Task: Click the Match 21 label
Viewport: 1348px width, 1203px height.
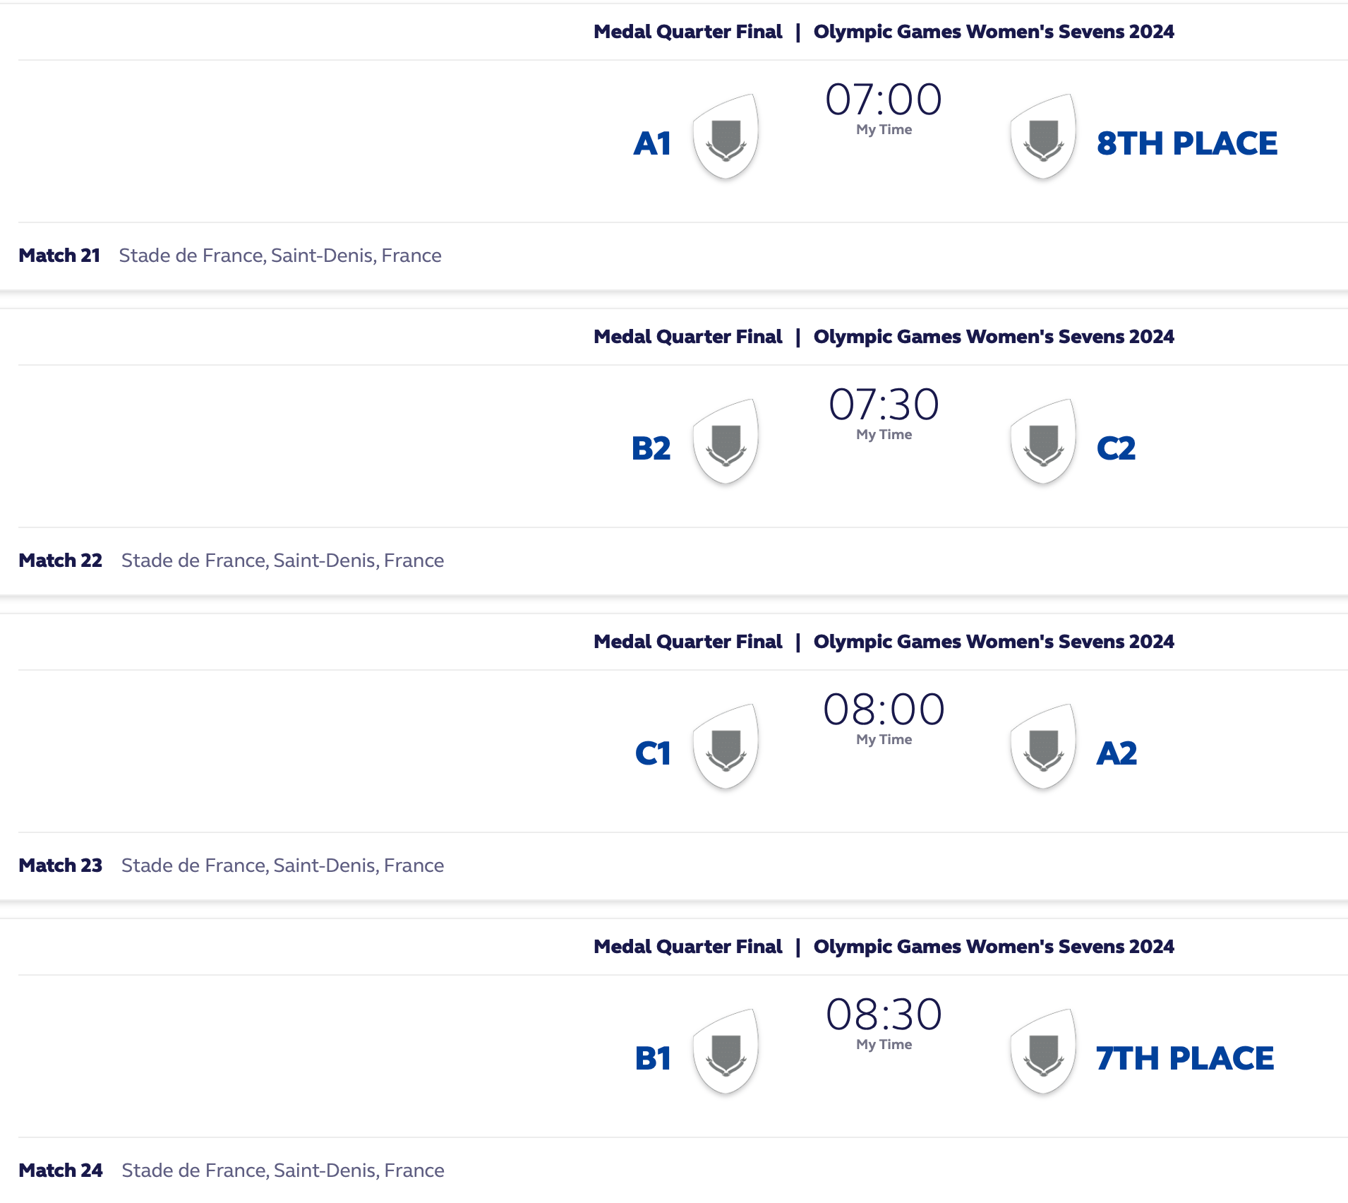Action: [x=59, y=256]
